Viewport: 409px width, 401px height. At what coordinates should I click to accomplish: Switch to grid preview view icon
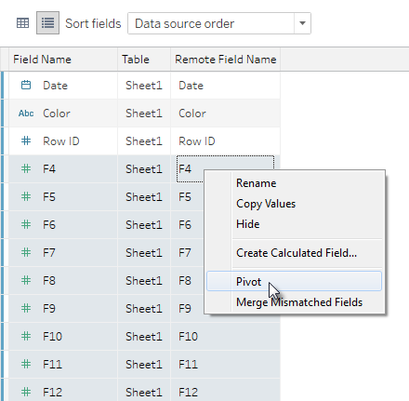point(22,23)
